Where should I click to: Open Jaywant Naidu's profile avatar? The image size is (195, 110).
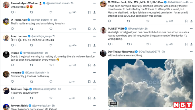[6, 107]
